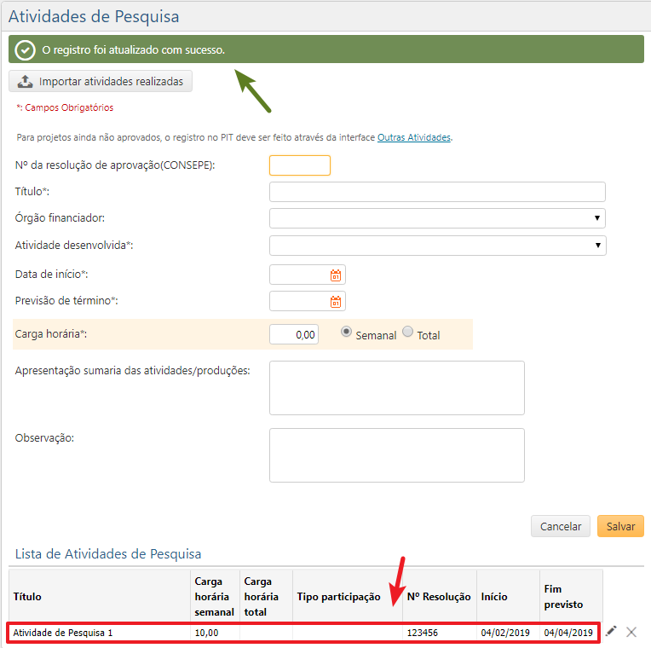Edit Atividade de Pesquisa 1 with pencil icon
651x648 pixels.
pos(611,632)
